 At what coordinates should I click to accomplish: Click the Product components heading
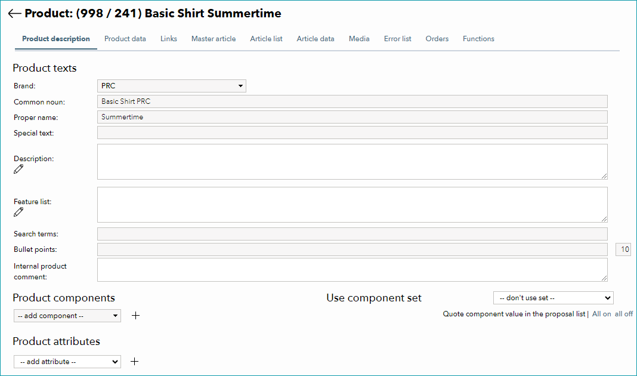pyautogui.click(x=64, y=298)
